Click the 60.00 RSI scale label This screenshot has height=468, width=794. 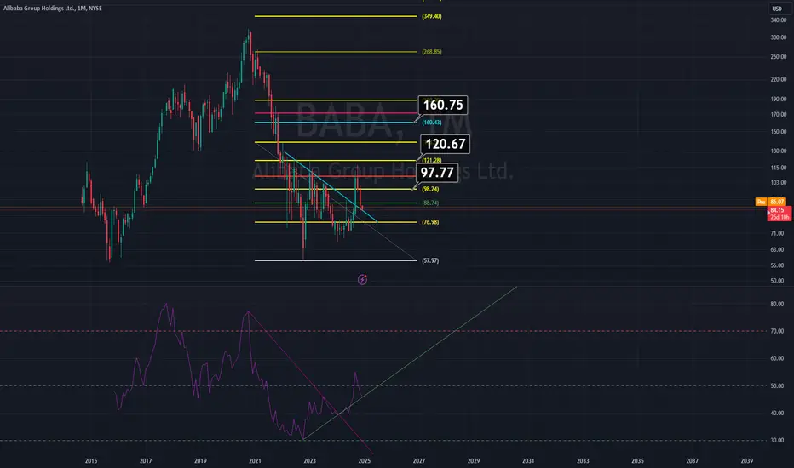(777, 358)
